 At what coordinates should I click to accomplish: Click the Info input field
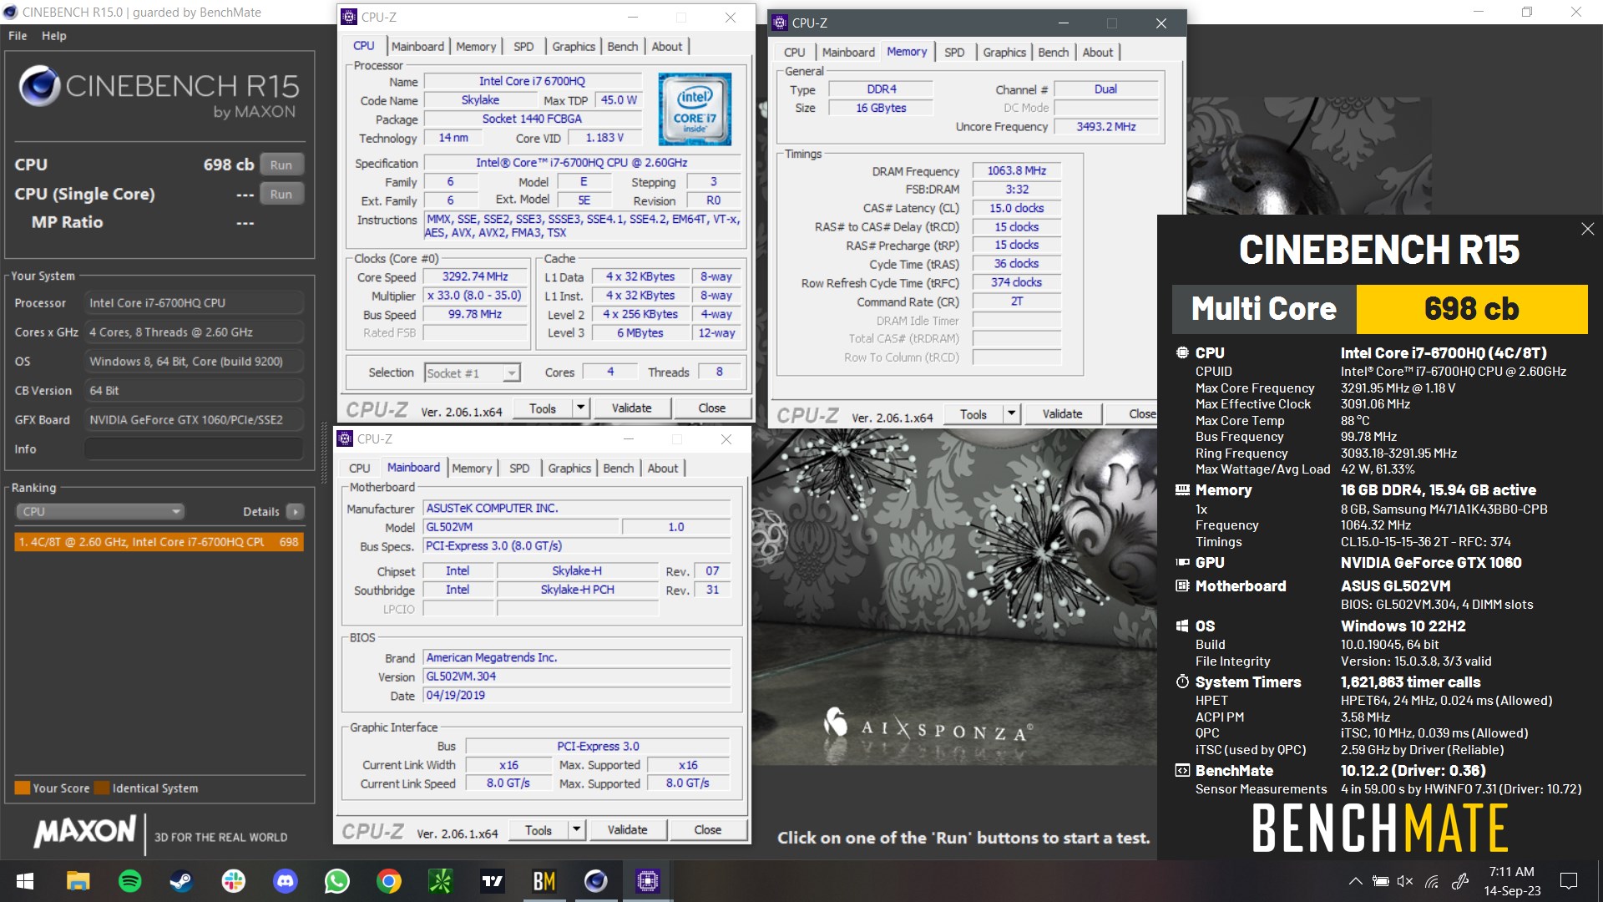(194, 448)
